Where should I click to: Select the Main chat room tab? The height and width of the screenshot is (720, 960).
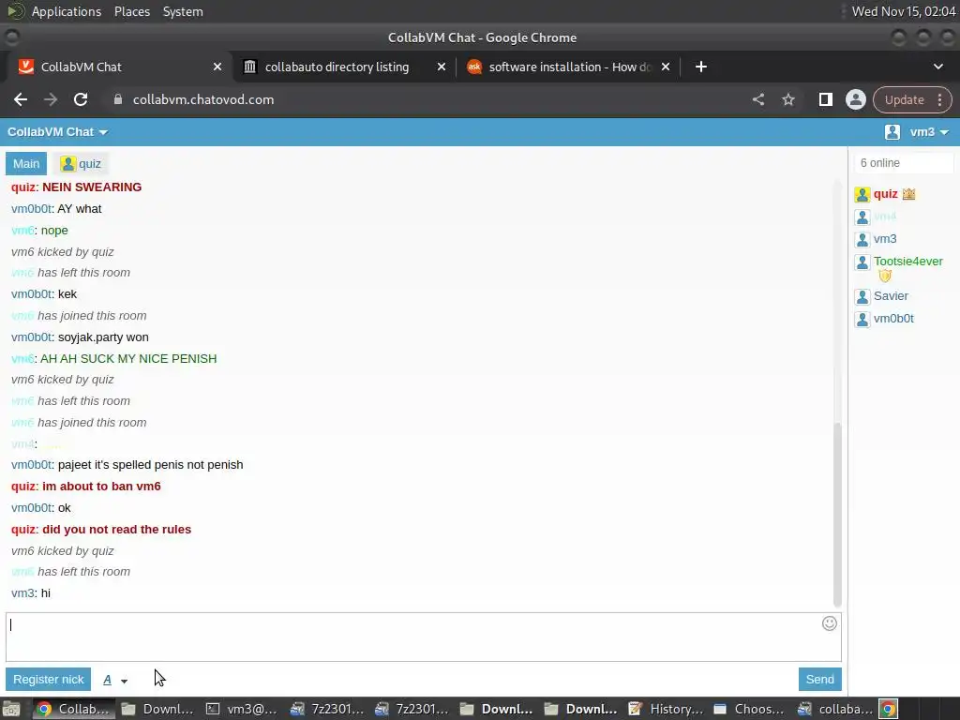26,163
